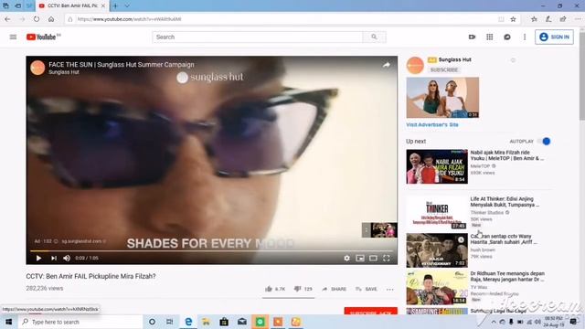The image size is (585, 329).
Task: Open File Explorer from the taskbar
Action: (x=206, y=322)
